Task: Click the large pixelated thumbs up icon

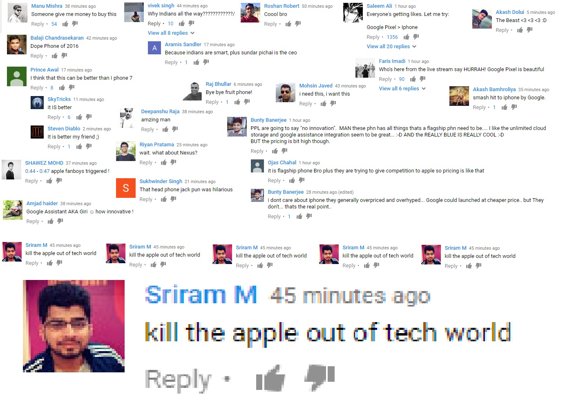Action: pyautogui.click(x=270, y=378)
